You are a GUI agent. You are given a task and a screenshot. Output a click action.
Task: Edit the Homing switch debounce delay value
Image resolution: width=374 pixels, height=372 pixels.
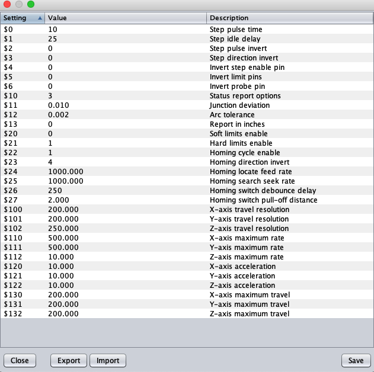[126, 191]
